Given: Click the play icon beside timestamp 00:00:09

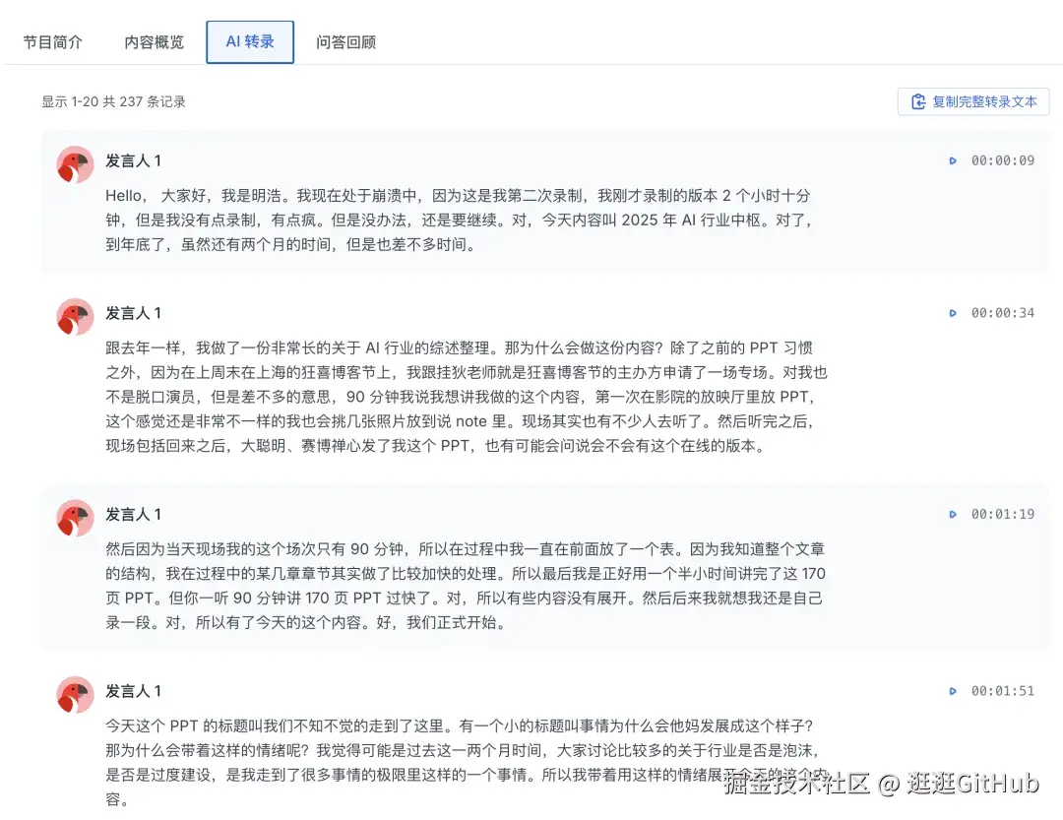Looking at the screenshot, I should (x=953, y=160).
